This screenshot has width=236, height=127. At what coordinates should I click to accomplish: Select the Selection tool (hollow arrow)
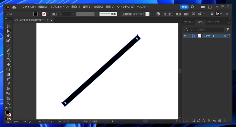[x=8, y=26]
